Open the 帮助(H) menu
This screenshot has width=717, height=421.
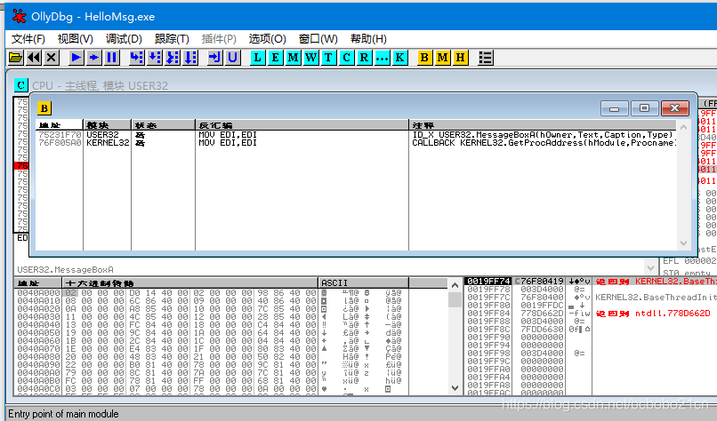368,39
